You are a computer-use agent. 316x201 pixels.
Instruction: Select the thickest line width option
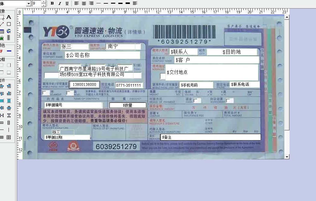127,3
